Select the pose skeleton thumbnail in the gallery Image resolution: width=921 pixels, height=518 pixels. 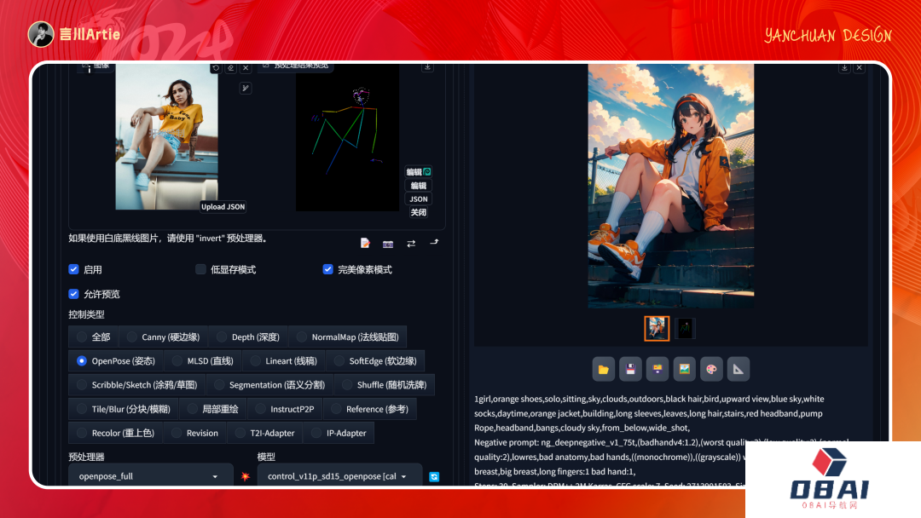coord(684,329)
